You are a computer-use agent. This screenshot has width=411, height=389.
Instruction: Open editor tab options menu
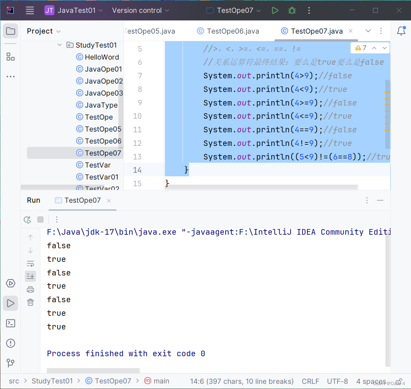[x=381, y=31]
